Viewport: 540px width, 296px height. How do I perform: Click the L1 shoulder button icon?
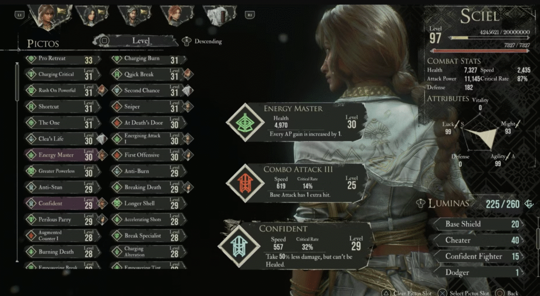pos(20,15)
